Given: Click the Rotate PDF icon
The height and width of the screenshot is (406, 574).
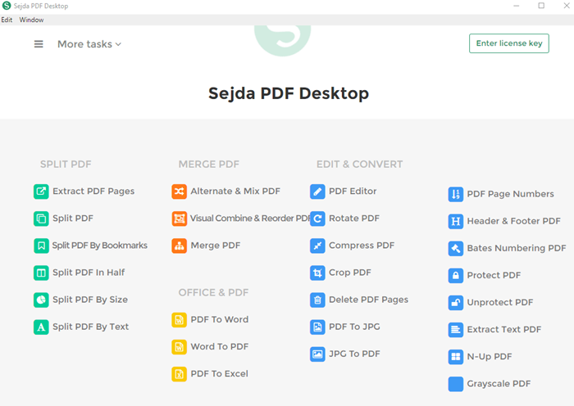Looking at the screenshot, I should 317,219.
